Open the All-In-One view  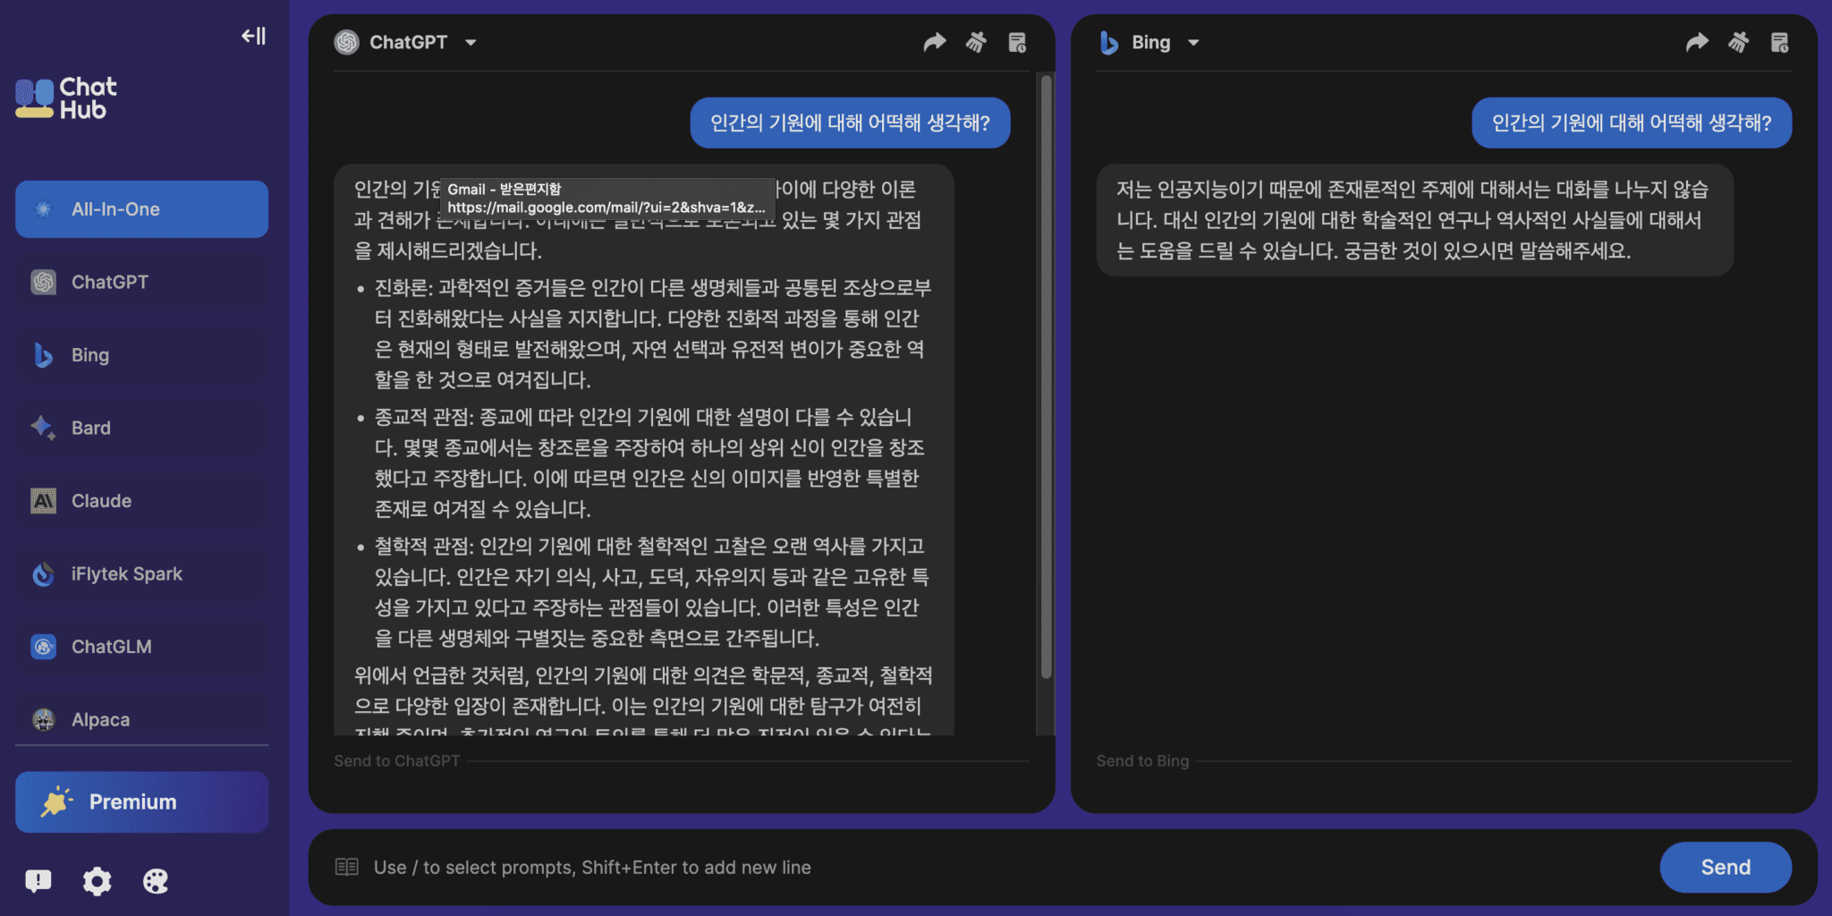[141, 209]
